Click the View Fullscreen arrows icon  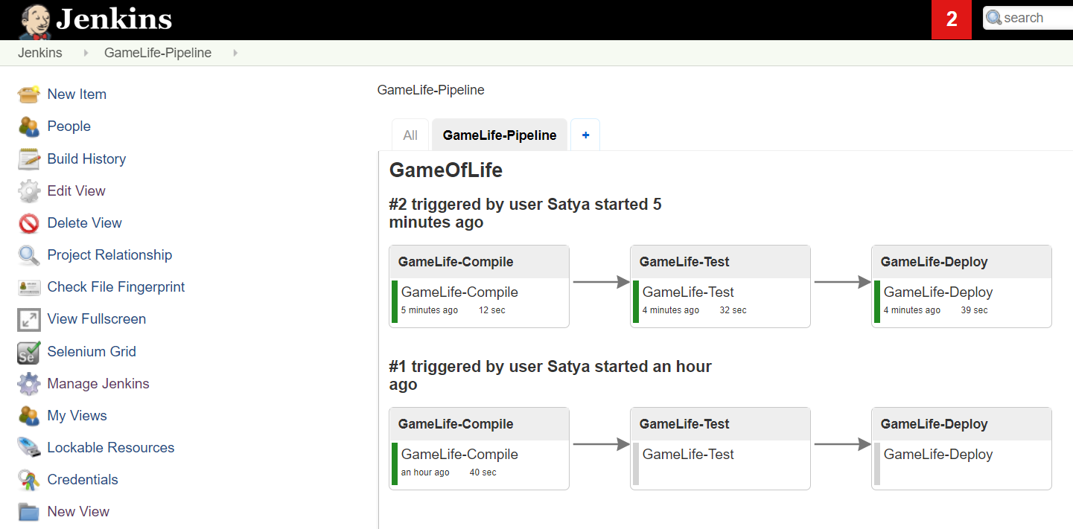(x=29, y=320)
